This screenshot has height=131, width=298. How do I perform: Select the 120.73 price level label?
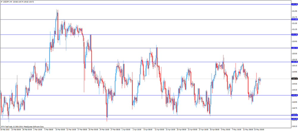294,48
